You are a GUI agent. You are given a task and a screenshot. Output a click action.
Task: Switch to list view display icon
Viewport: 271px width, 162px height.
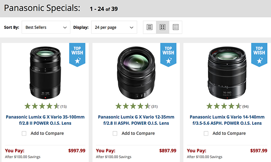150,28
